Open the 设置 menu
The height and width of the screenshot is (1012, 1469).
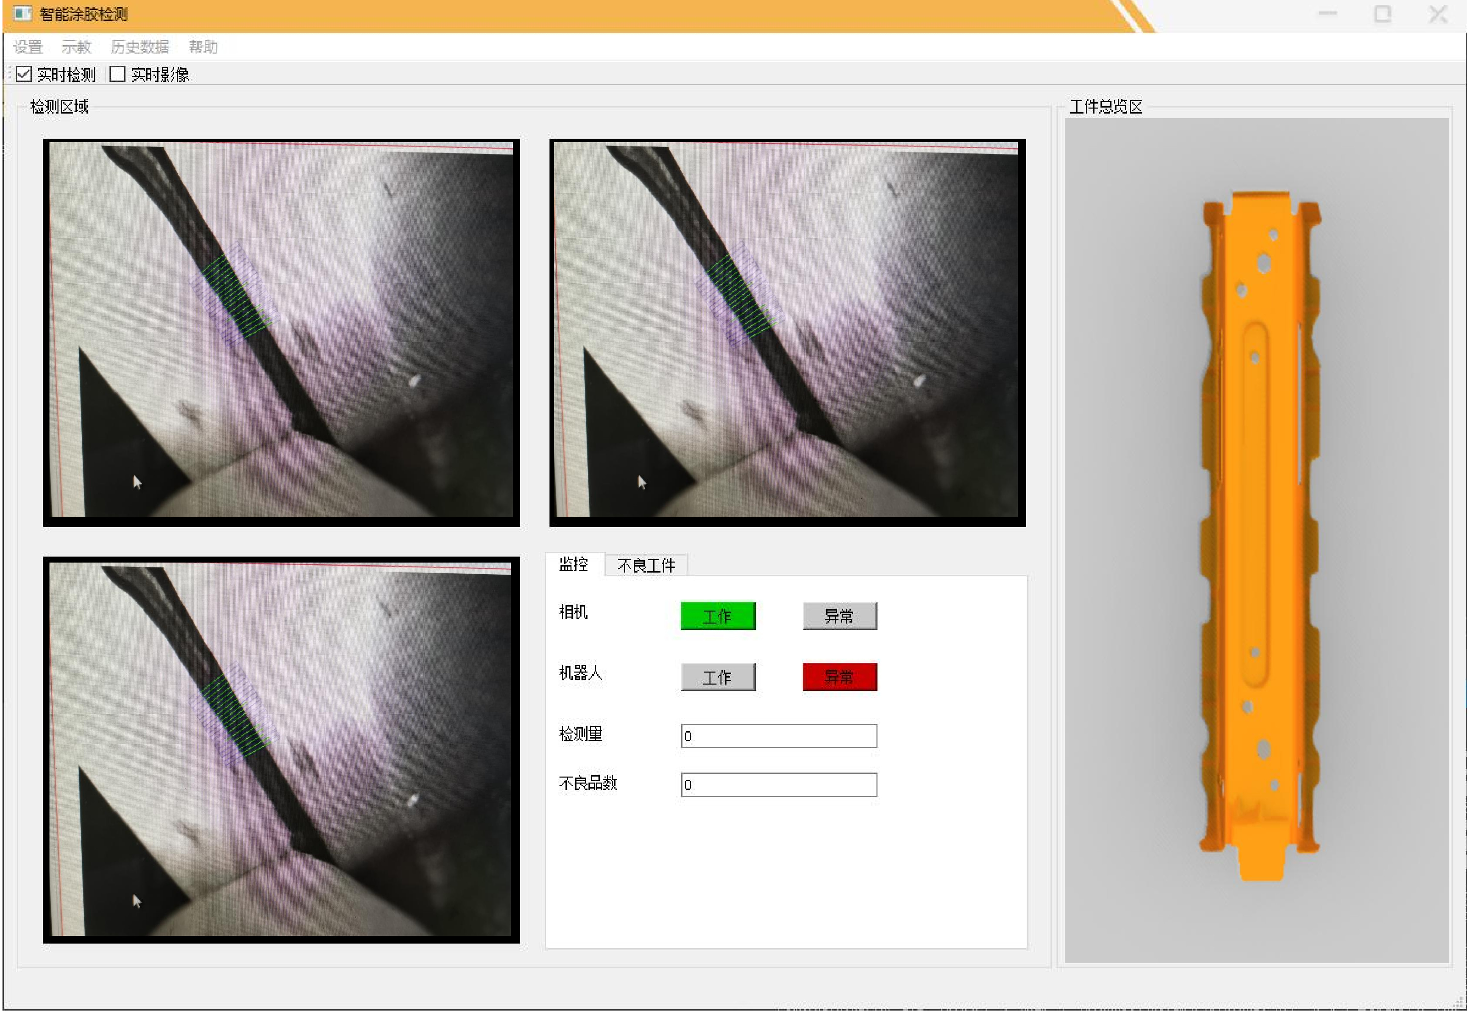[28, 47]
